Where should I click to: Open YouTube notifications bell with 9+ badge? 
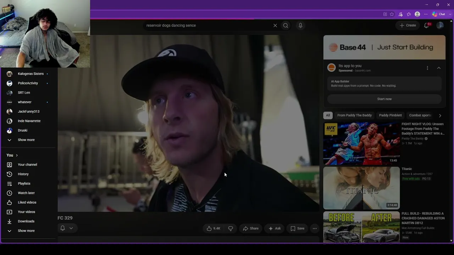click(427, 25)
